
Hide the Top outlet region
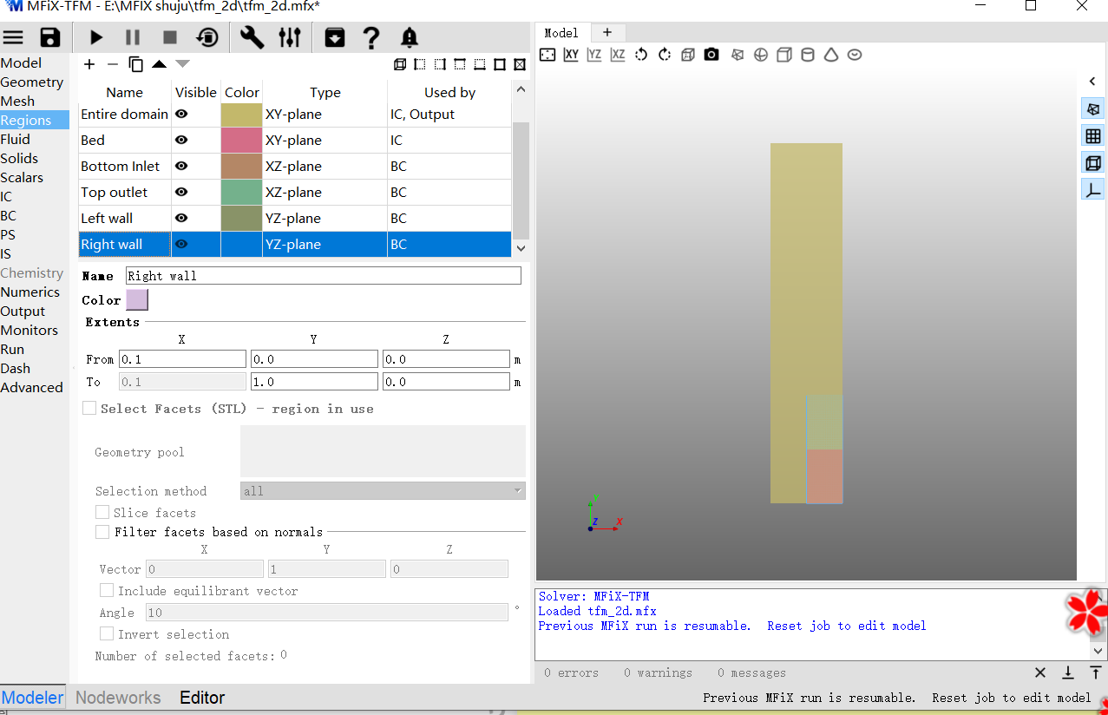[x=181, y=193]
